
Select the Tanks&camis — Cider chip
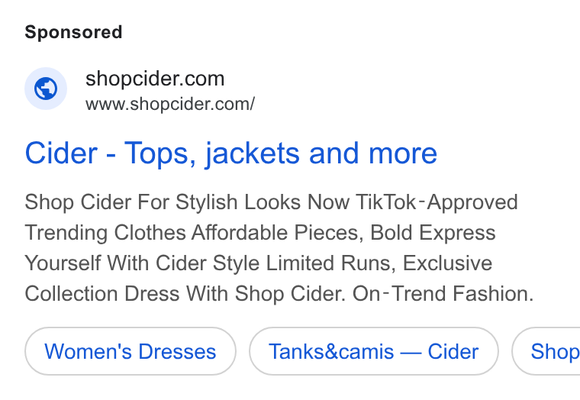(x=374, y=351)
